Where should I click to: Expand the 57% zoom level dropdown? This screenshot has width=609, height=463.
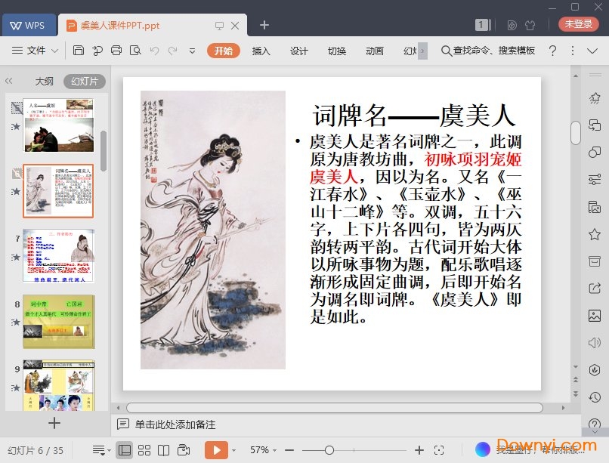tap(264, 450)
